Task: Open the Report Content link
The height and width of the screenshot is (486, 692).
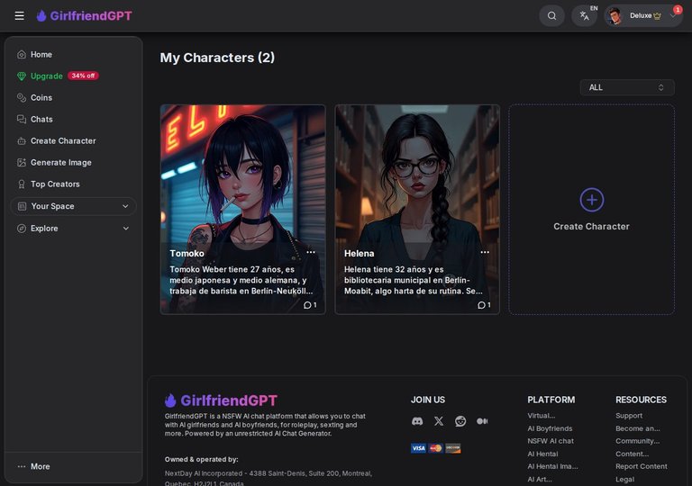Action: (x=642, y=466)
